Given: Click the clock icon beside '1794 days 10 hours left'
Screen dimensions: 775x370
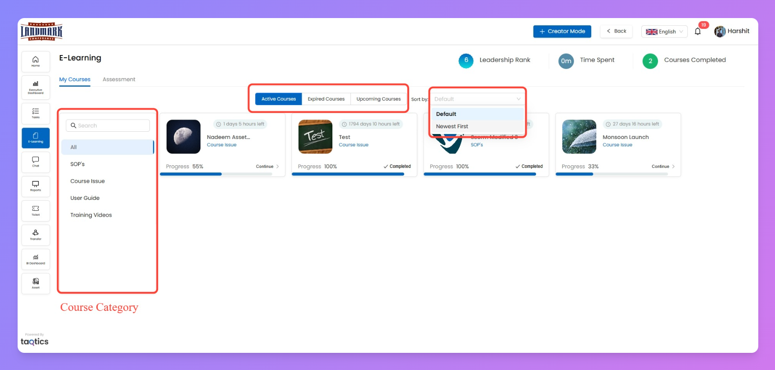Looking at the screenshot, I should 344,124.
